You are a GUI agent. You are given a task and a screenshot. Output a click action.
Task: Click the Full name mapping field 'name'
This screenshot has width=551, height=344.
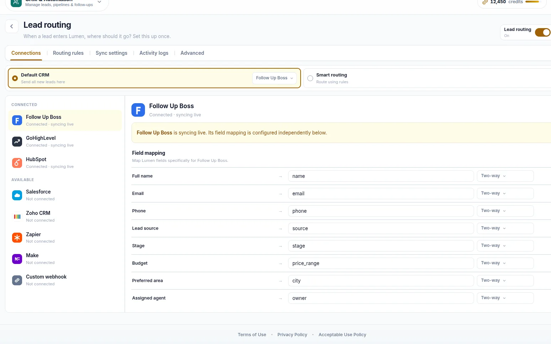point(381,176)
